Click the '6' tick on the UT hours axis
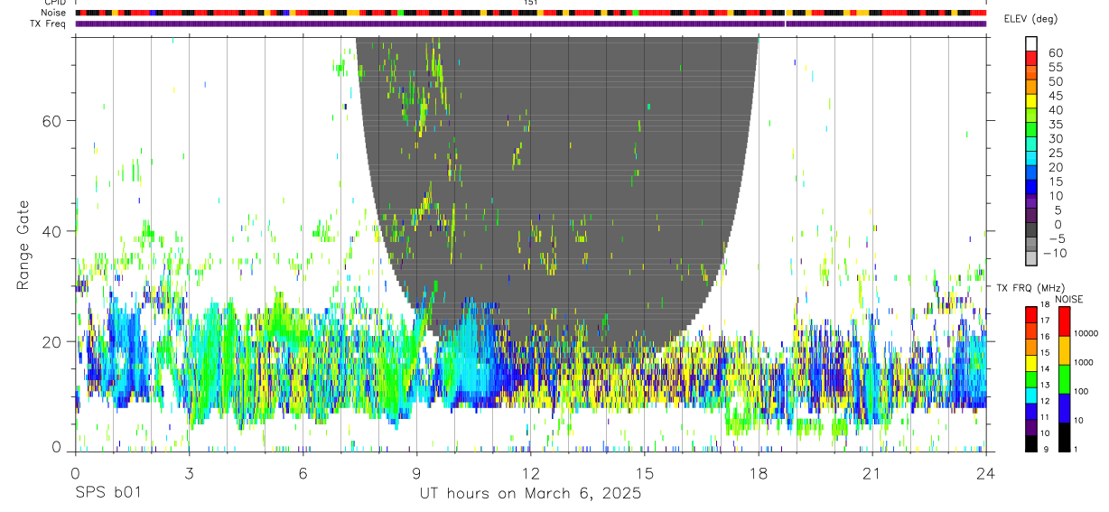Screen dimensions: 1109x512 click(303, 473)
